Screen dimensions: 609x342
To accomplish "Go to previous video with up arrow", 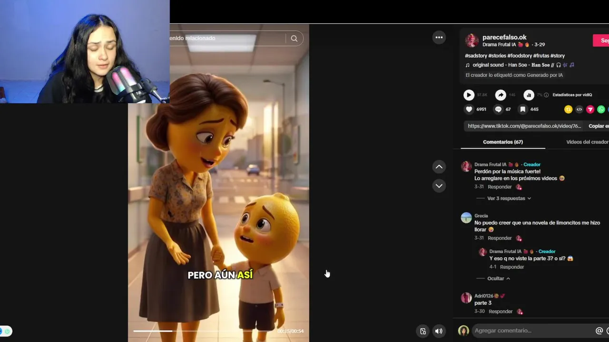I will 439,167.
